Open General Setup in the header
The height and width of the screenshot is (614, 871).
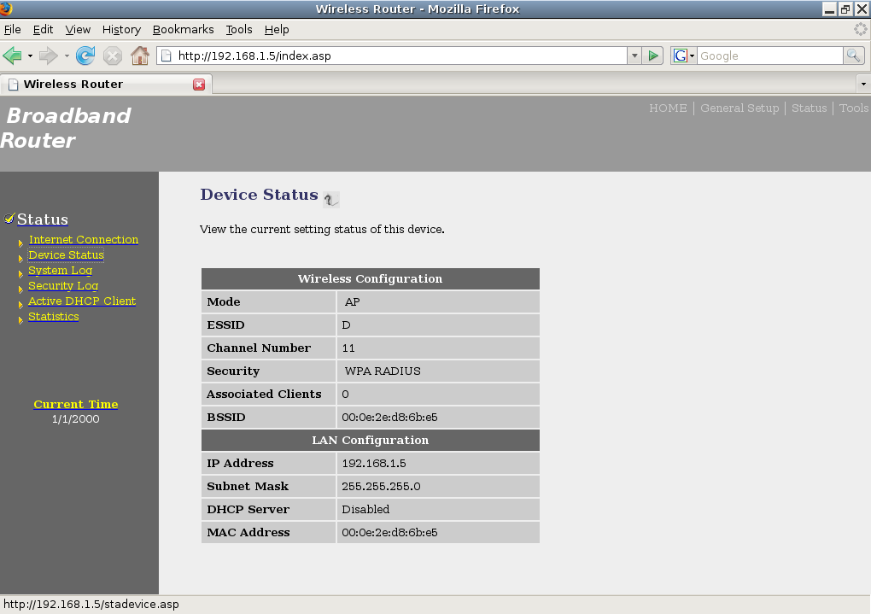coord(739,108)
